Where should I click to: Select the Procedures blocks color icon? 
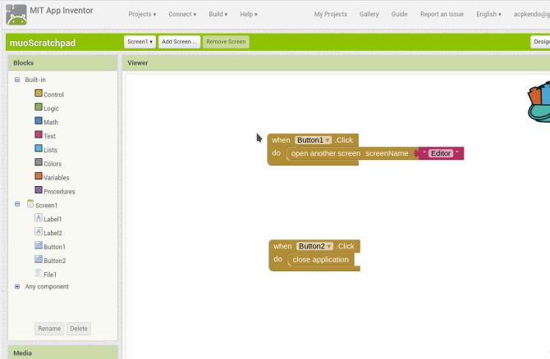coord(39,190)
